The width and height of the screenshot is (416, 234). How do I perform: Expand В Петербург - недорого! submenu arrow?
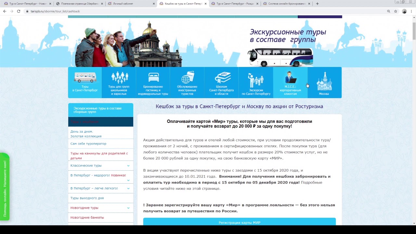(x=128, y=180)
